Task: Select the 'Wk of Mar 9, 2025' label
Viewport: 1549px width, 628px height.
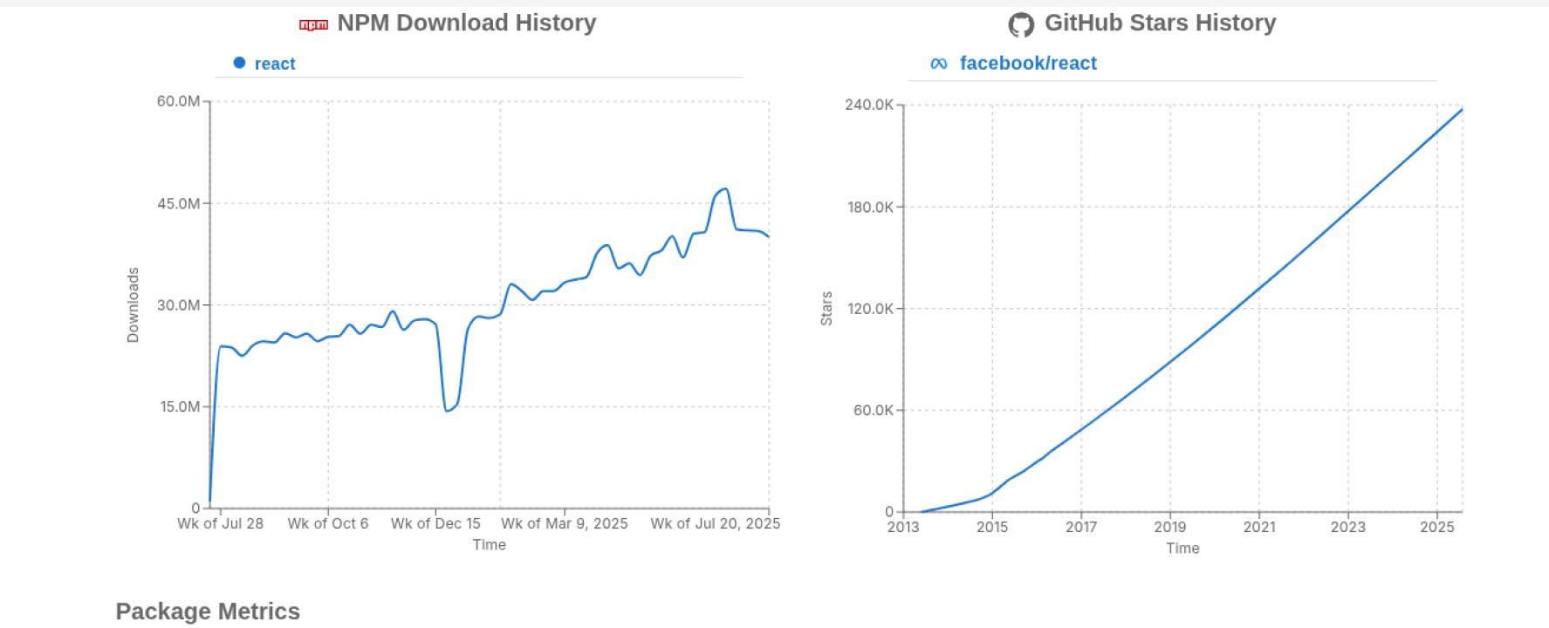Action: [x=565, y=523]
